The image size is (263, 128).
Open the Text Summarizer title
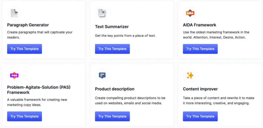112,27
